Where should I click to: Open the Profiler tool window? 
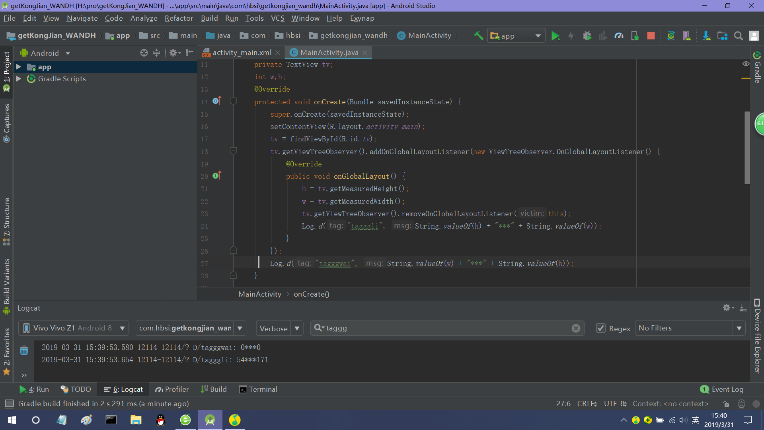[172, 389]
